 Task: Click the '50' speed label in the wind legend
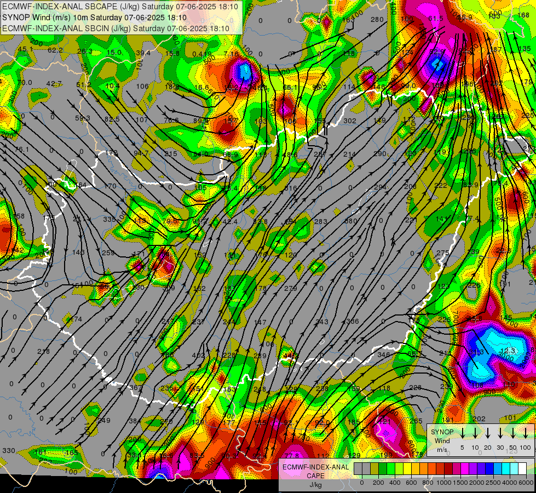[513, 448]
